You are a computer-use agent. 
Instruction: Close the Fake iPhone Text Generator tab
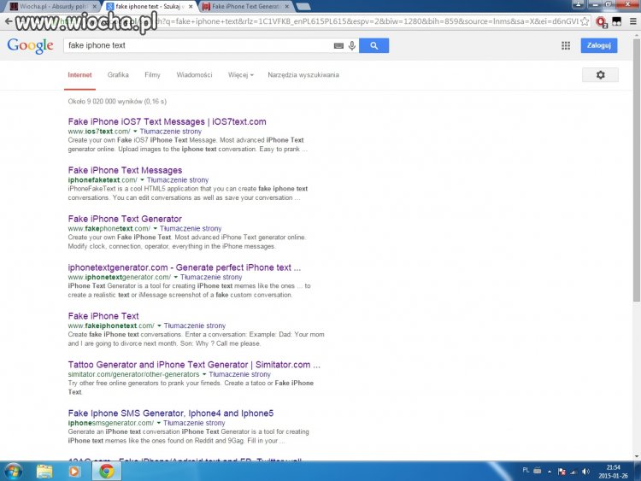286,7
